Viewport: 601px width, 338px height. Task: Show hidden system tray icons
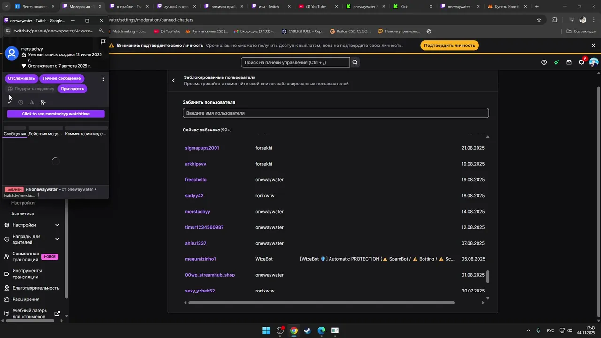pyautogui.click(x=528, y=330)
